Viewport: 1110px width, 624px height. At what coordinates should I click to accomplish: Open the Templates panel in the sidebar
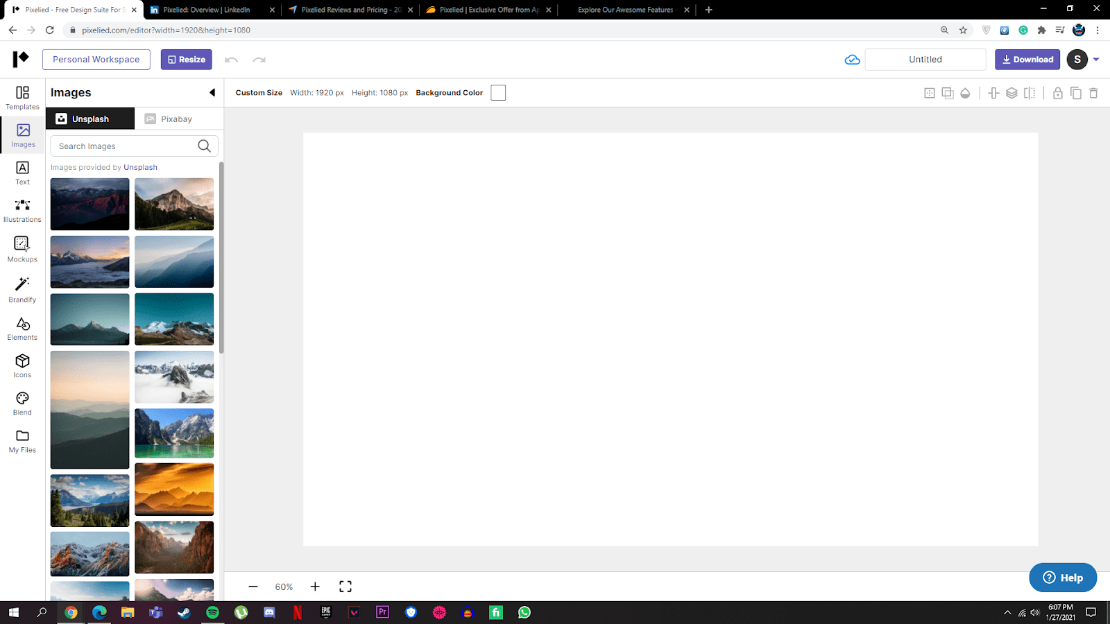pos(22,98)
